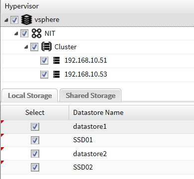Uncheck the vsphere checkbox
The image size is (194, 179).
pos(14,20)
